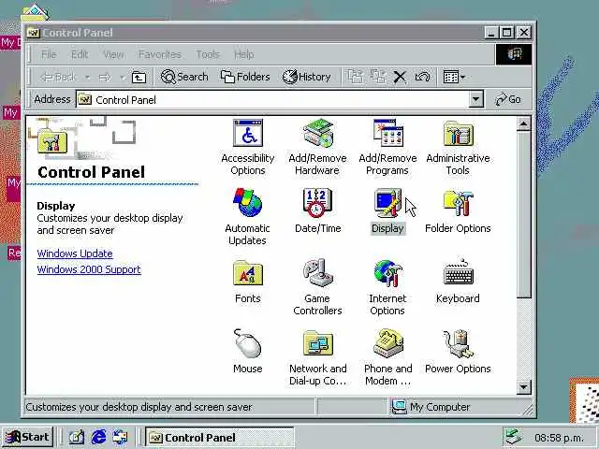Click the Windows logo throbber icon
This screenshot has width=599, height=449.
(x=514, y=54)
